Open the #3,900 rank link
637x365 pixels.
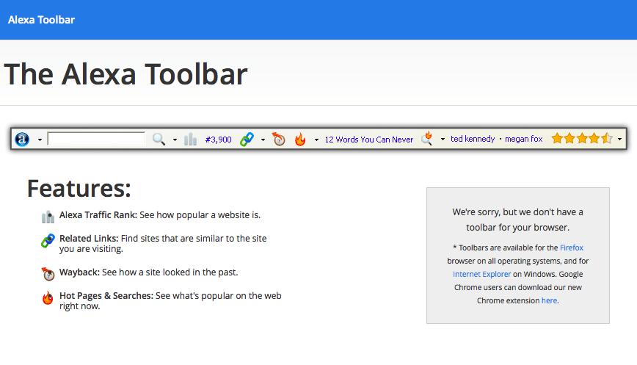[218, 140]
